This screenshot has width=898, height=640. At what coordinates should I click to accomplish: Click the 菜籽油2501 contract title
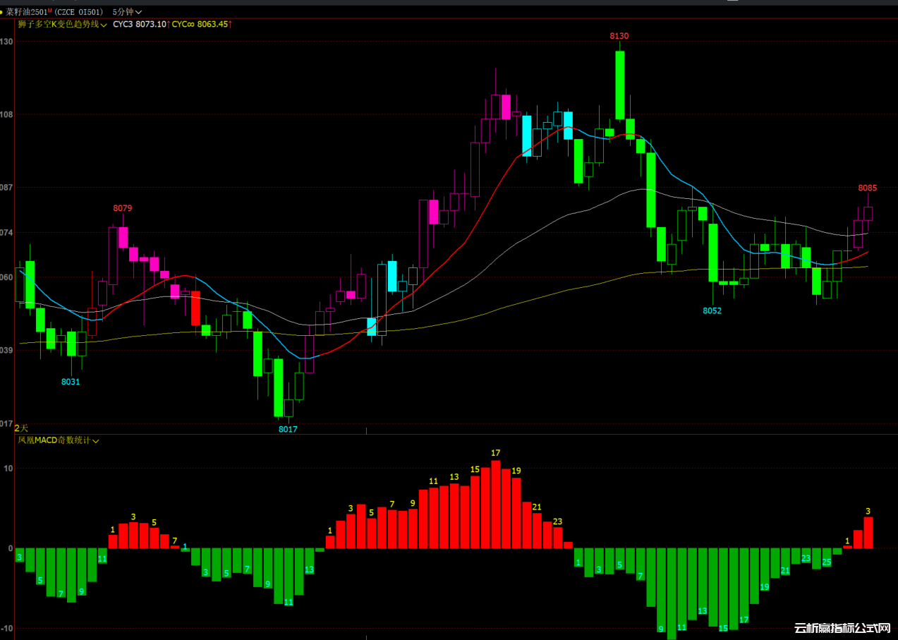coord(27,12)
